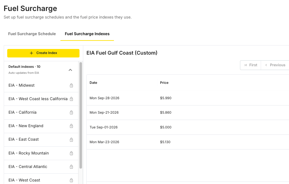Click the Create Index button
Image resolution: width=289 pixels, height=184 pixels.
(x=43, y=53)
